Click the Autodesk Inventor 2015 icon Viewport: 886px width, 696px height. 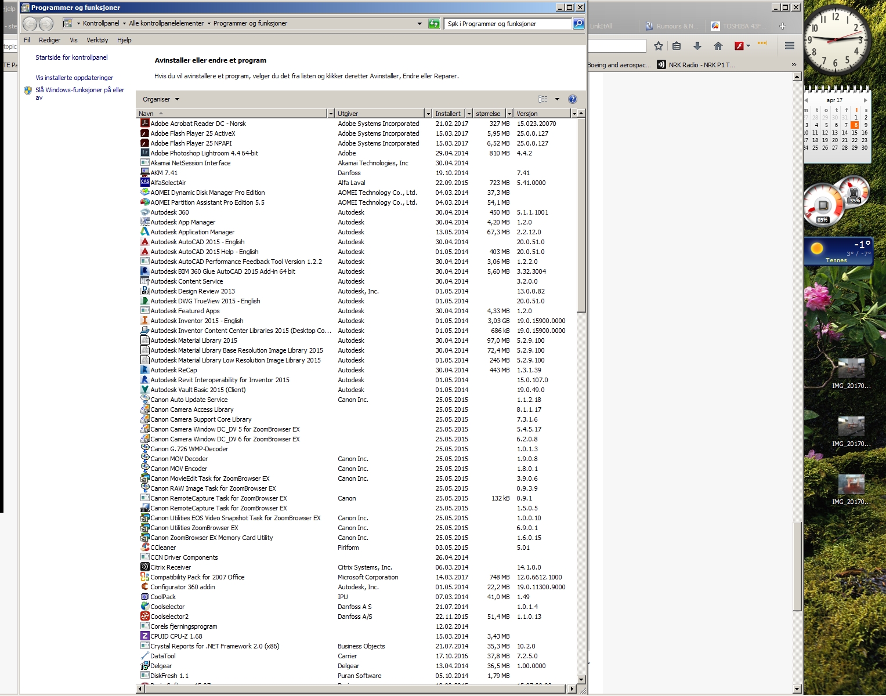145,320
